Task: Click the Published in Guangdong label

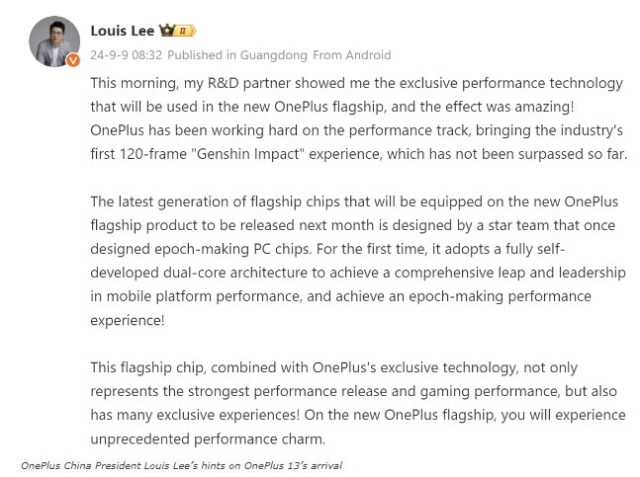Action: (237, 55)
